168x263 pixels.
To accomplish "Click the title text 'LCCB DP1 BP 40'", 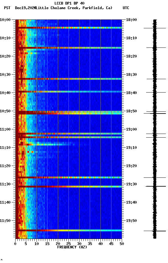I will click(x=69, y=3).
